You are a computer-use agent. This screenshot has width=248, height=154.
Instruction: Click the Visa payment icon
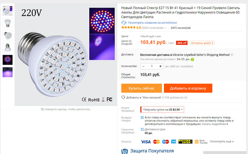pos(146,142)
